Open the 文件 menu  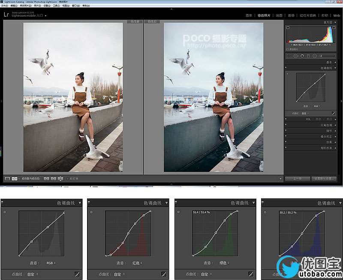5,6
